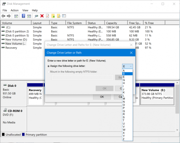Close the Change Drive Letter or Path dialog
The width and height of the screenshot is (180, 143).
tap(131, 53)
